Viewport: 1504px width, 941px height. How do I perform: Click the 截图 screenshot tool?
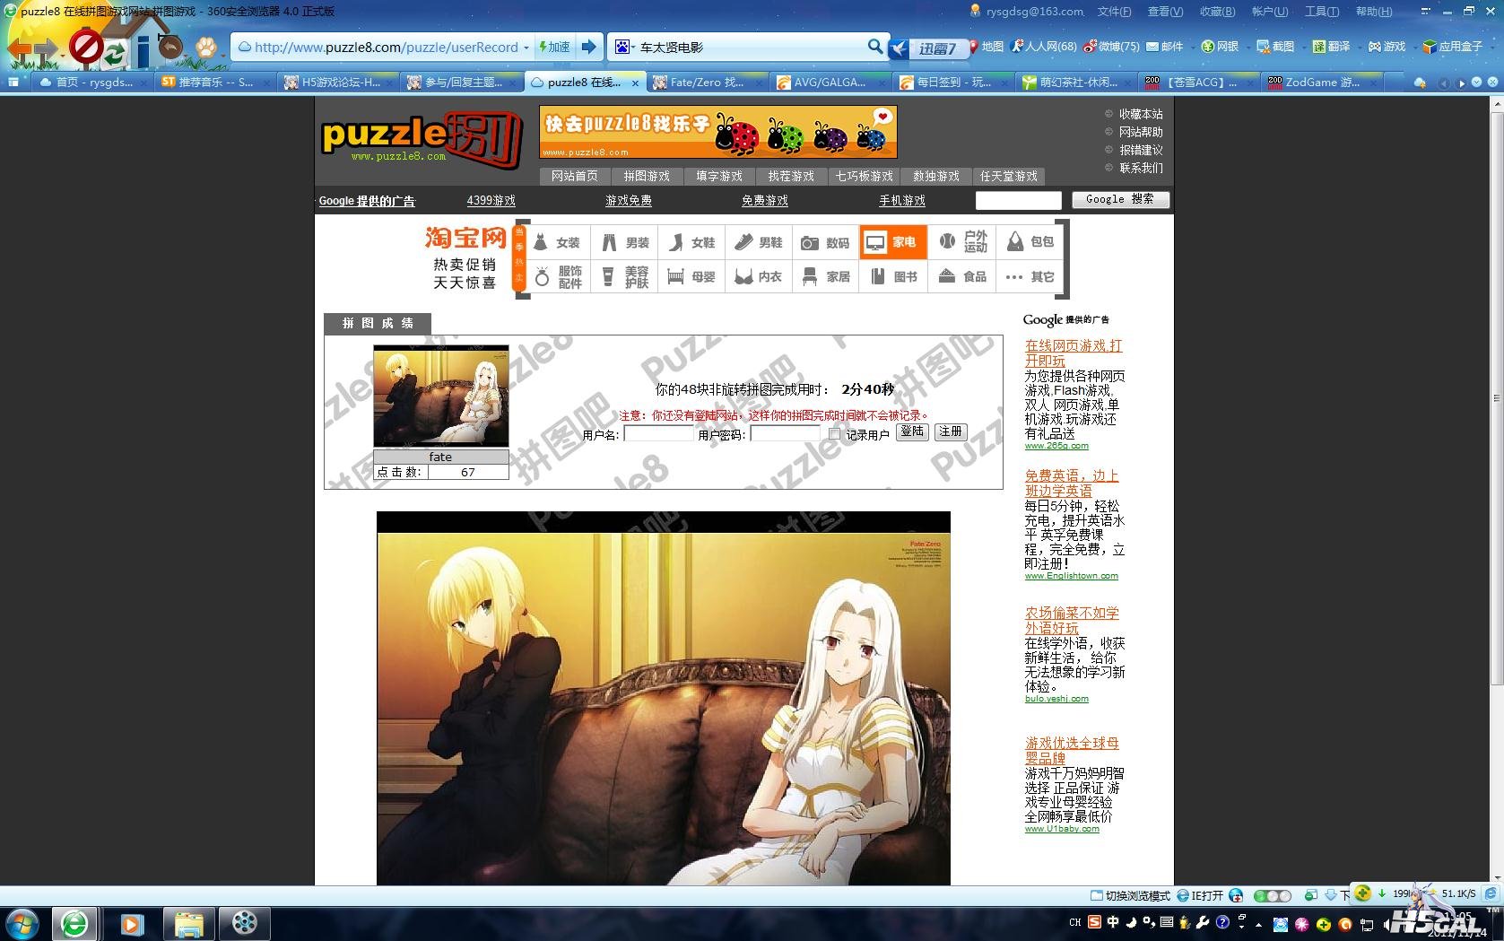[1275, 47]
